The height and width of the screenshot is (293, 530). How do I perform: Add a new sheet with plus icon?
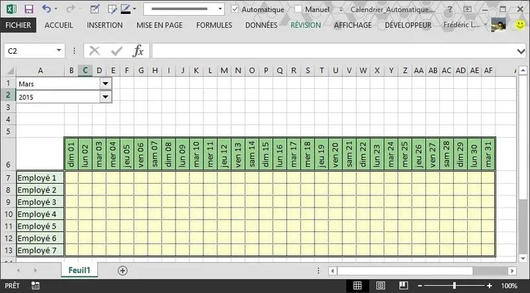click(123, 270)
